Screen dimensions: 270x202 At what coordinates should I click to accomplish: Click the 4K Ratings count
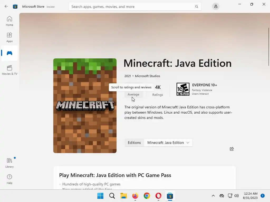158,91
